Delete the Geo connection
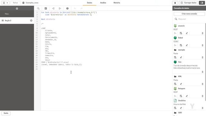The image size is (206, 116). tap(202, 72)
